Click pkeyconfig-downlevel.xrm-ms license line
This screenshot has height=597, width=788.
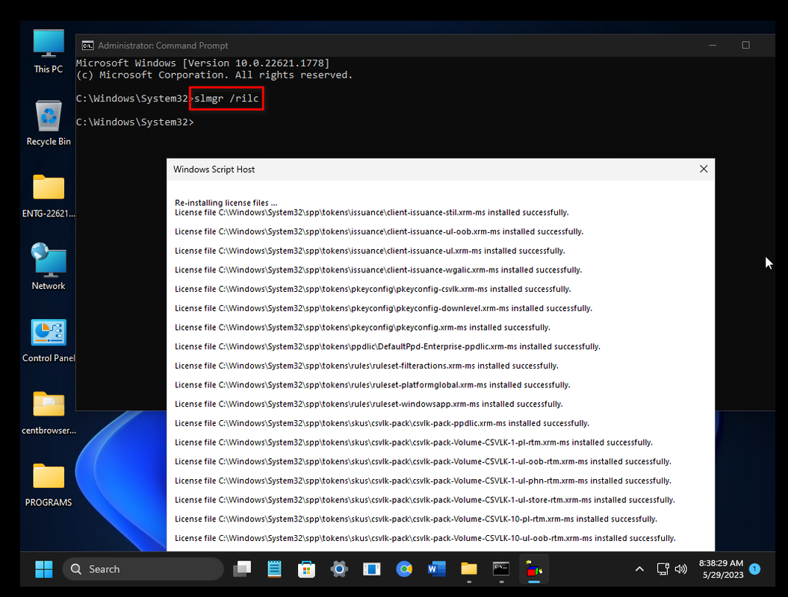(383, 307)
